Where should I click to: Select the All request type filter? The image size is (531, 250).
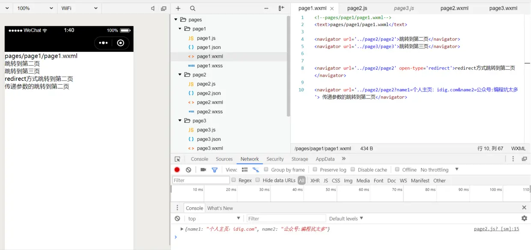(x=302, y=181)
